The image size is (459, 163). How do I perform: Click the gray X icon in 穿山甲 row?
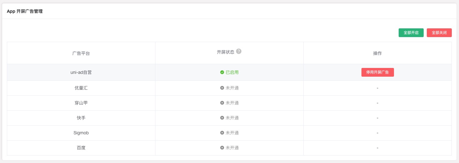[x=222, y=103]
